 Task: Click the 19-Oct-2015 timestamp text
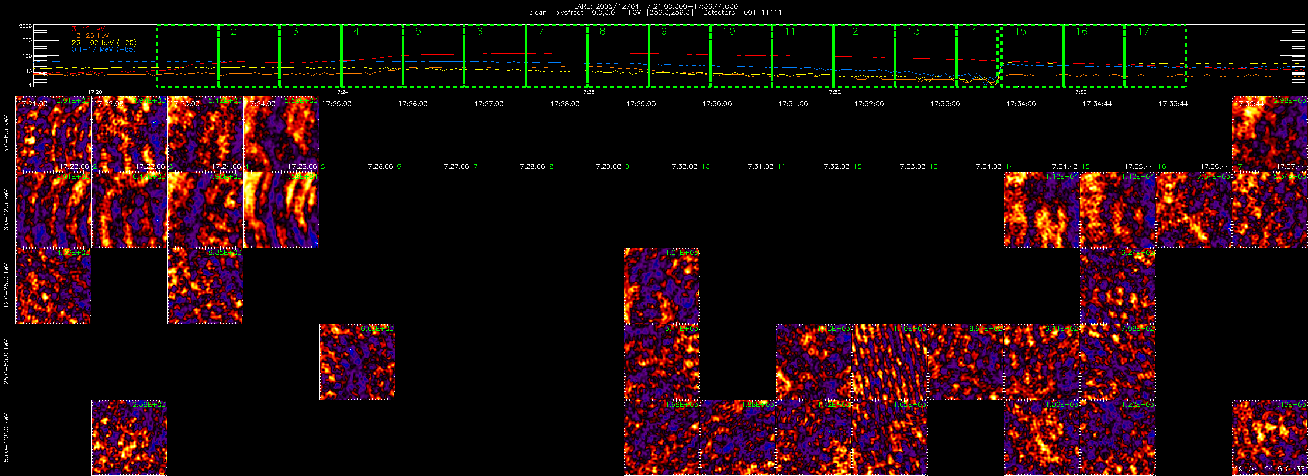click(1270, 469)
